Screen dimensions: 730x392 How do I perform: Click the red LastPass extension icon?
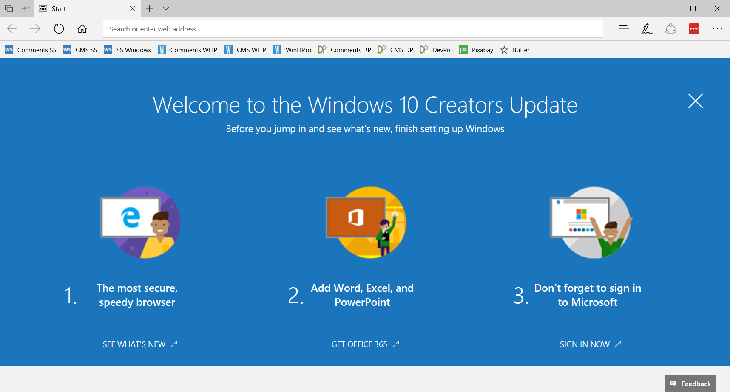click(x=694, y=29)
